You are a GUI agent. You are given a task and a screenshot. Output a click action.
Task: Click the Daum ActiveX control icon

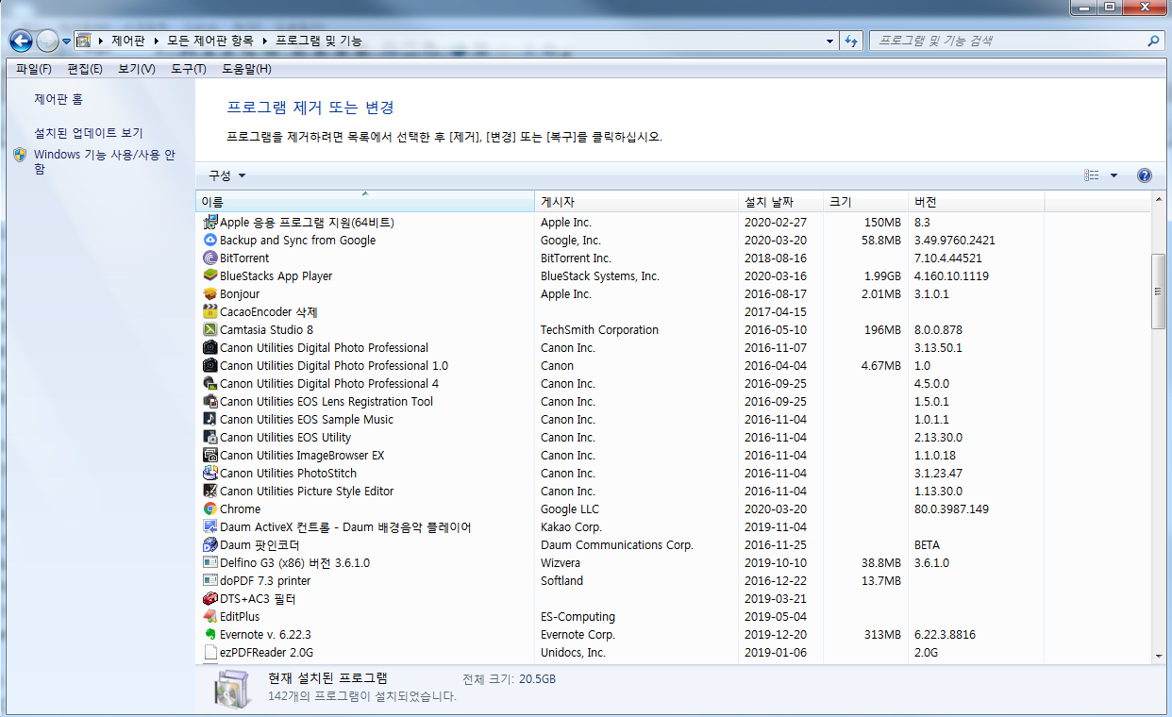pyautogui.click(x=210, y=527)
